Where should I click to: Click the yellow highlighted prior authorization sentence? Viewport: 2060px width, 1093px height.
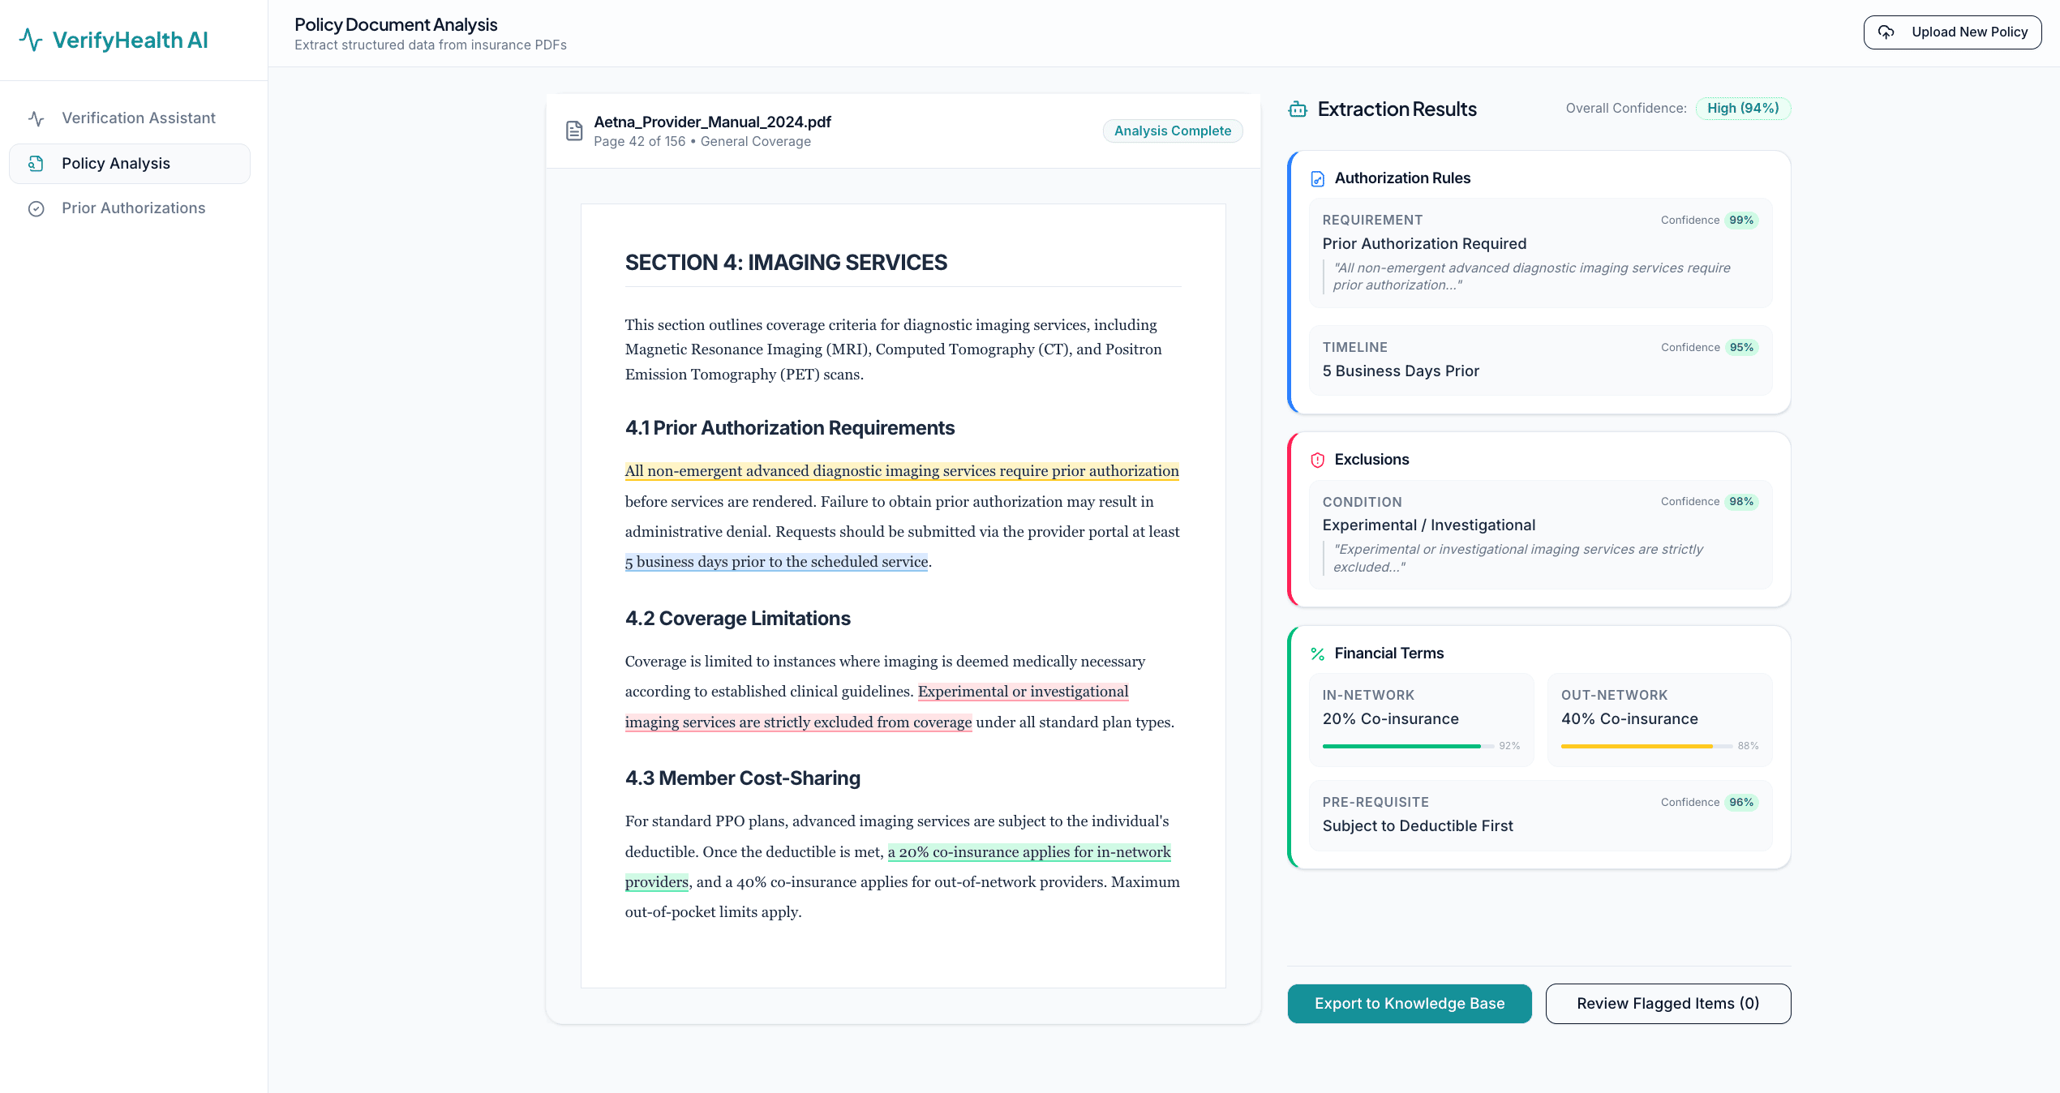(x=901, y=471)
